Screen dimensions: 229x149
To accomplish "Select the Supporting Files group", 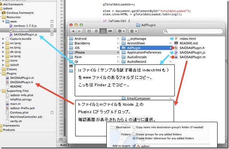I will pos(17,91).
